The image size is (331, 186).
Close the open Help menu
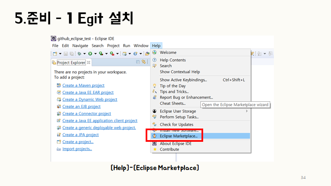[x=156, y=46]
